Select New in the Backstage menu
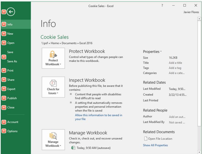Image resolution: width=202 pixels, height=154 pixels. pos(10,34)
